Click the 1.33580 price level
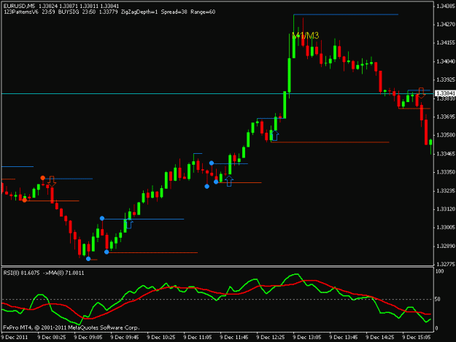The image size is (456, 342). click(446, 135)
